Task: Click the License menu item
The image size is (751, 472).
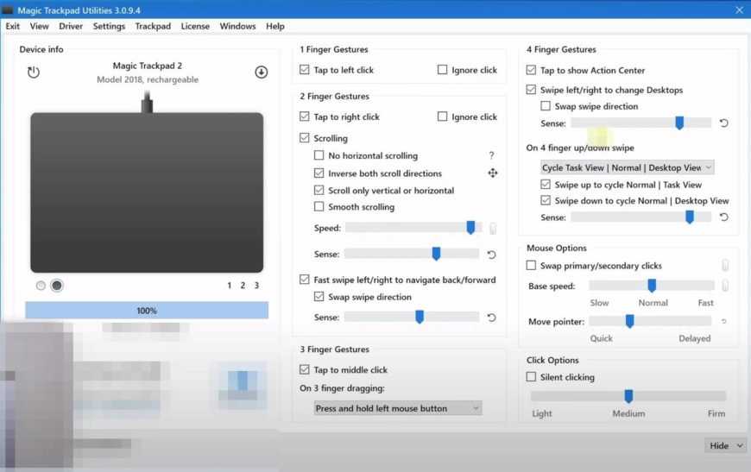Action: (x=195, y=26)
